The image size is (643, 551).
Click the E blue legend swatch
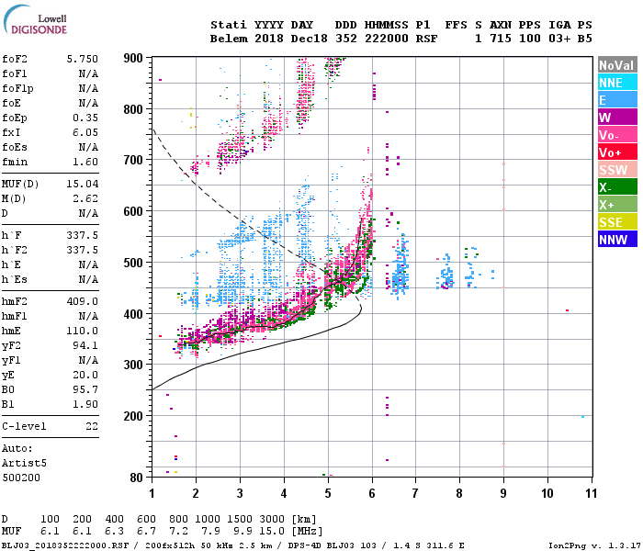click(617, 100)
